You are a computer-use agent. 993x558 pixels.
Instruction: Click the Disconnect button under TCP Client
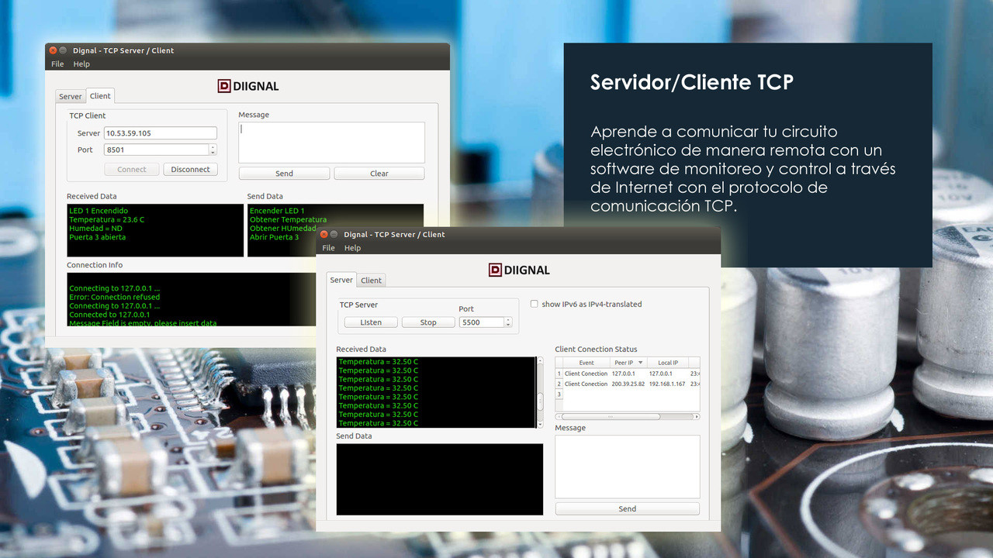[190, 169]
